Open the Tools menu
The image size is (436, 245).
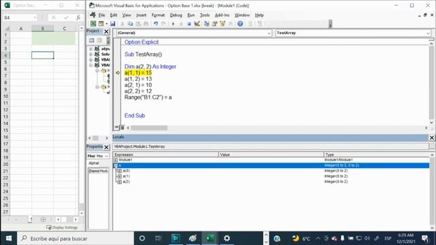pos(204,15)
